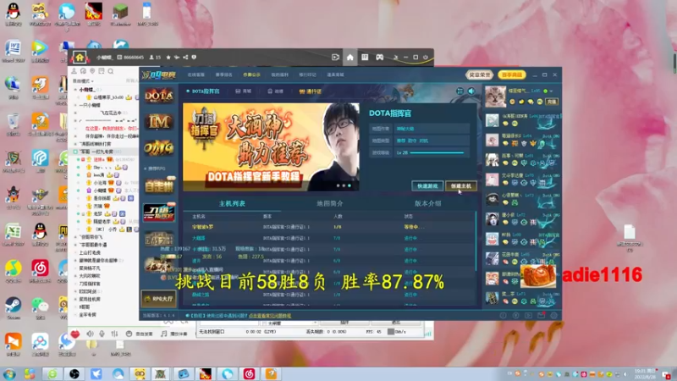Click the red heart icon in the bottom bar
The width and height of the screenshot is (677, 381).
(x=75, y=334)
